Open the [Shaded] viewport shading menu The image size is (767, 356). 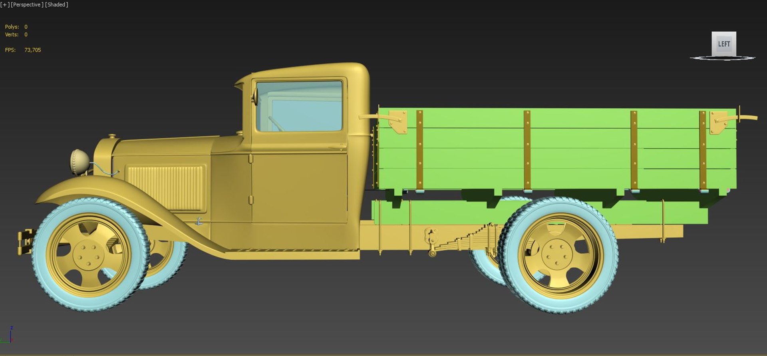pos(57,5)
